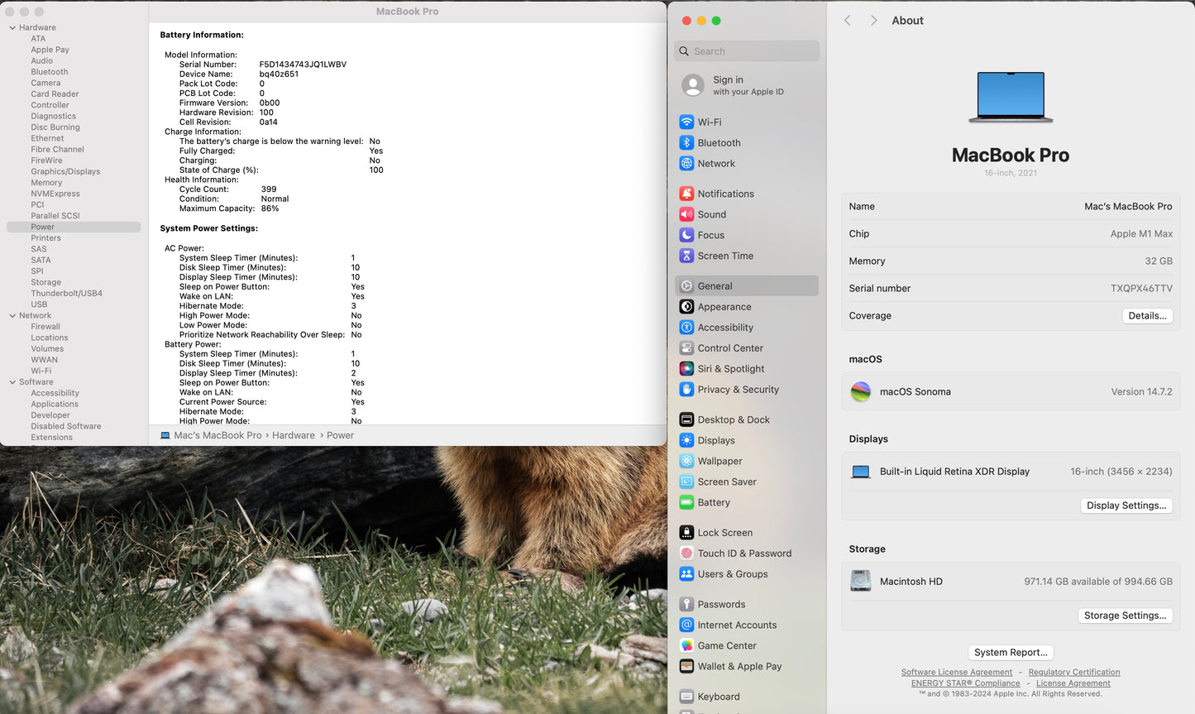This screenshot has height=714, width=1195.
Task: Collapse the Hardware tree section
Action: pos(12,28)
